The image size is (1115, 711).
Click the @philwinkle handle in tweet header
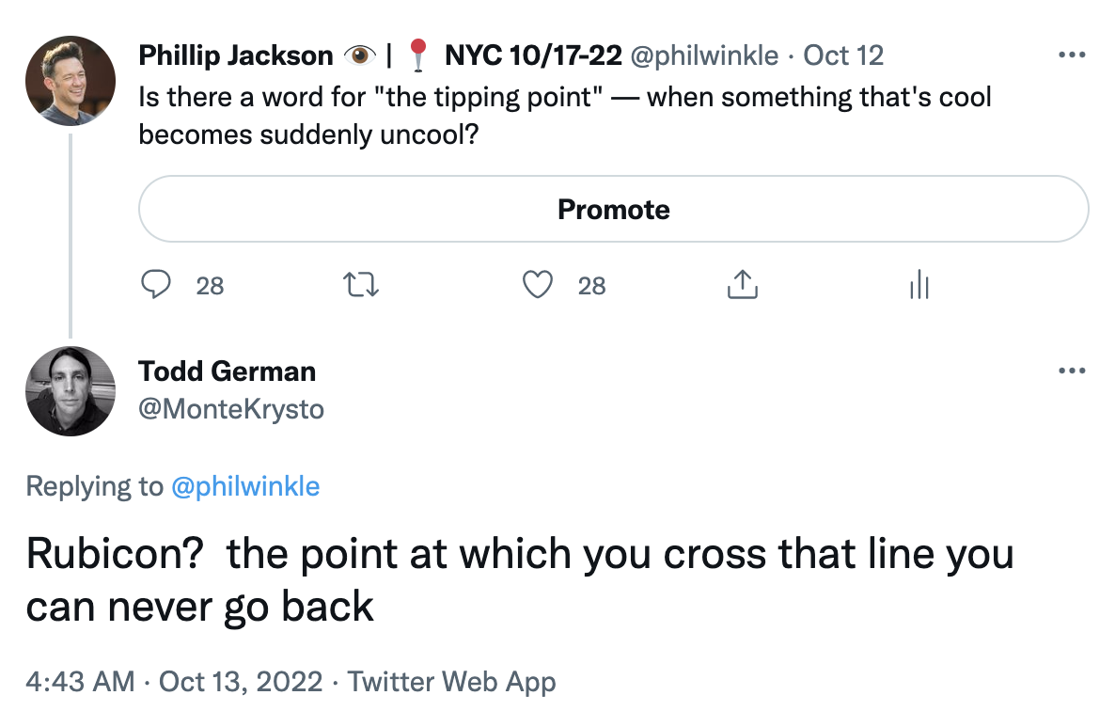pos(705,55)
